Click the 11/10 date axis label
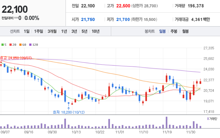Viewport: 220px width, 138px height. (x=143, y=132)
